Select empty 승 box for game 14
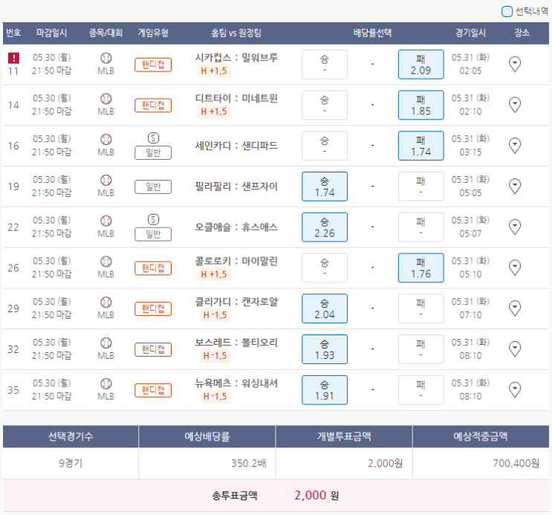This screenshot has height=515, width=552. 325,105
